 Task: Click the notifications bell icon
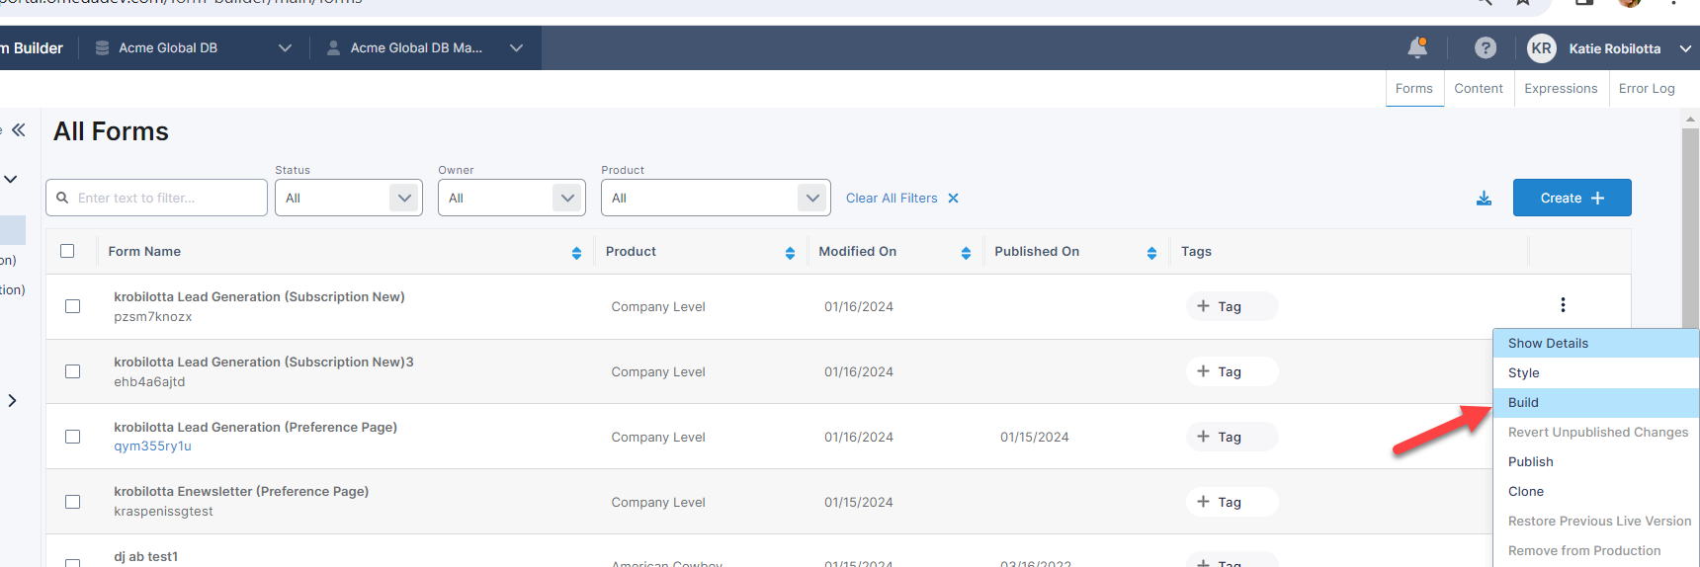(x=1416, y=47)
